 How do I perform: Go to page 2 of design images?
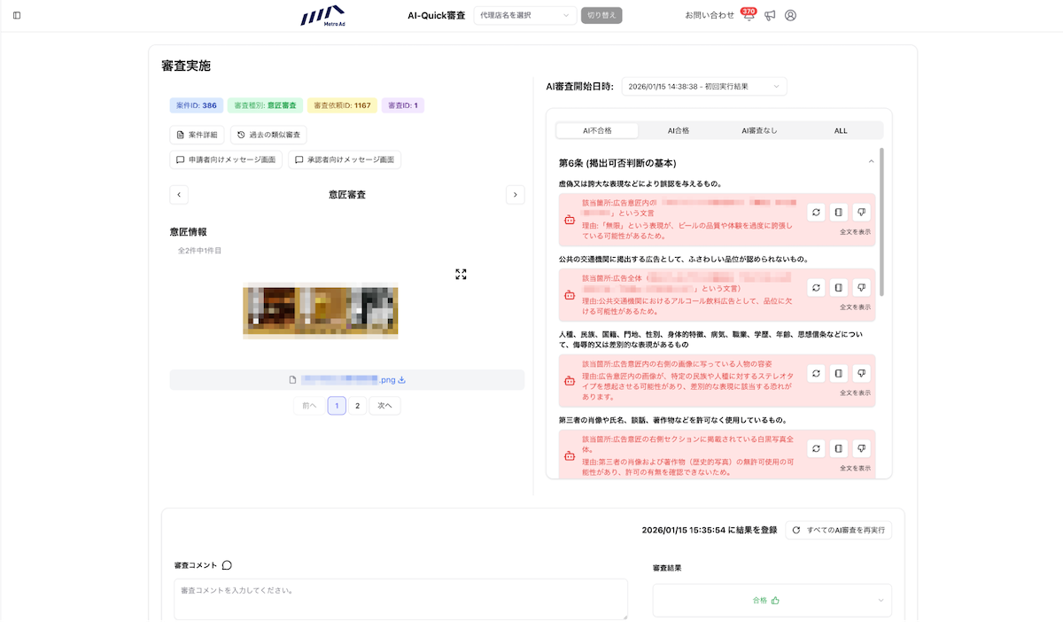click(x=357, y=406)
